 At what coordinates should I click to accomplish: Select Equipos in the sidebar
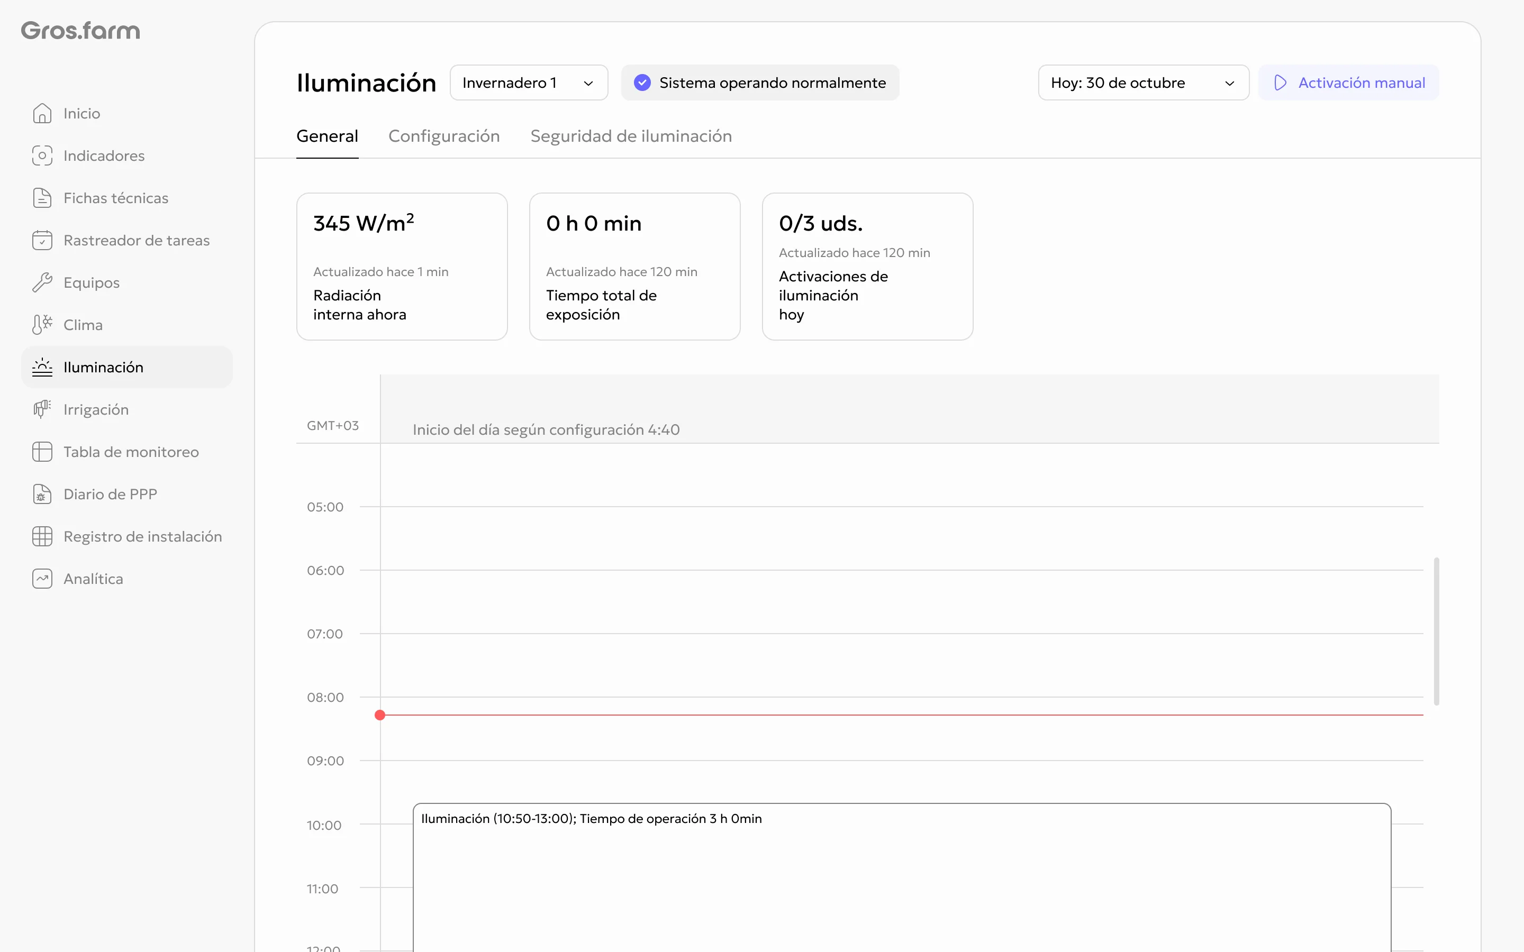pos(127,282)
